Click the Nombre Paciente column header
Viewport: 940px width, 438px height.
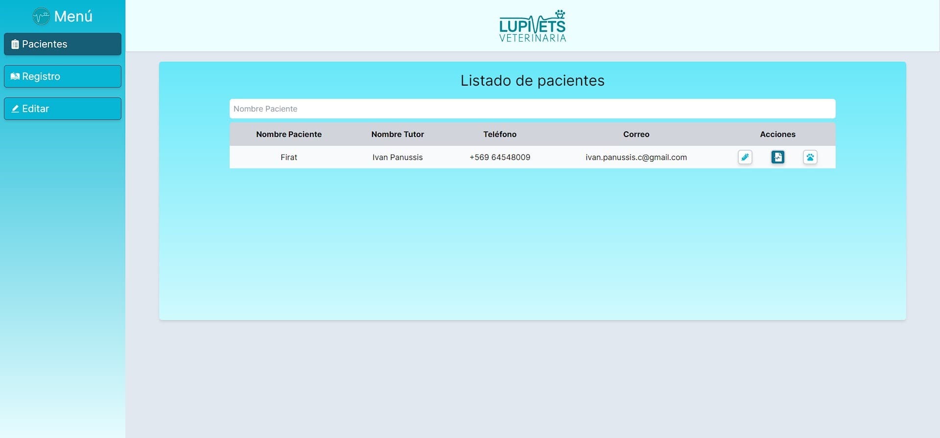(289, 134)
